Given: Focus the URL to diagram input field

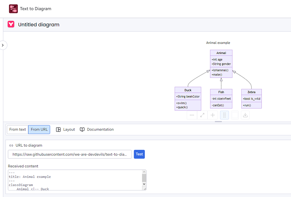Looking at the screenshot, I should (70, 154).
